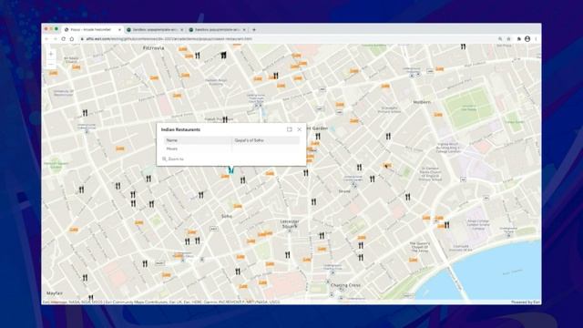This screenshot has width=583, height=328.
Task: Open the browser profile menu
Action: coord(527,38)
